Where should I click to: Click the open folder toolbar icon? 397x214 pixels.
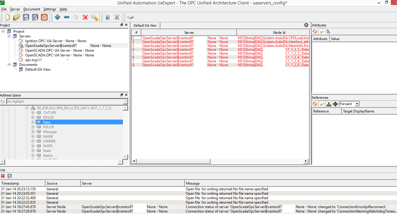17,17
